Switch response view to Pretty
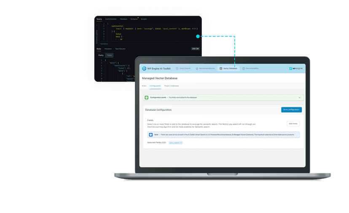 click(101, 55)
